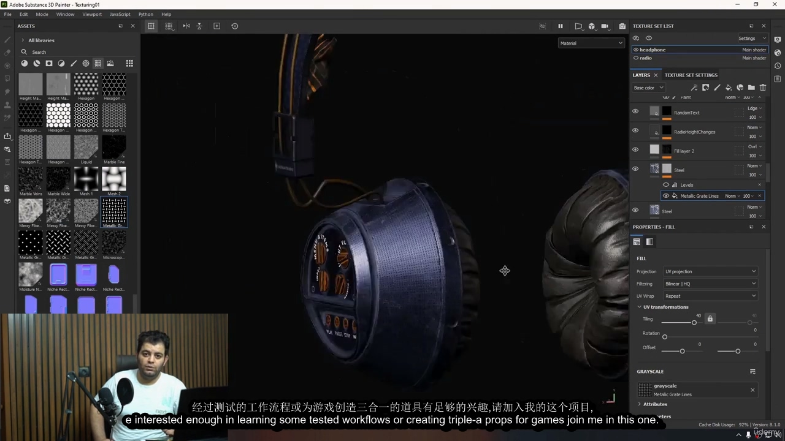
Task: Toggle the tiling ratio lock
Action: pyautogui.click(x=710, y=318)
